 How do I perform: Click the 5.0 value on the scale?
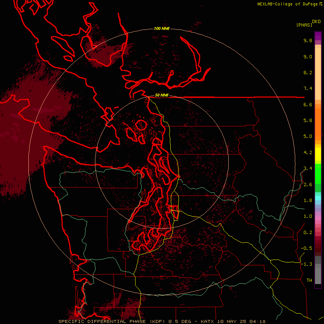coord(308,136)
